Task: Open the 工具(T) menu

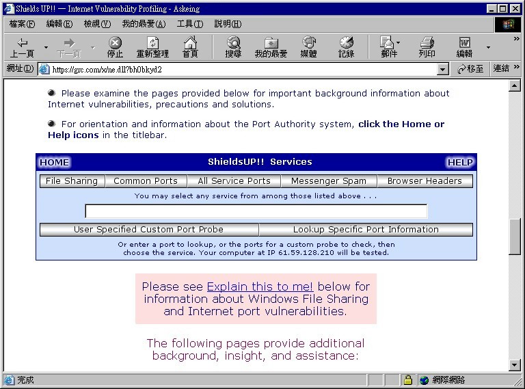Action: (190, 24)
